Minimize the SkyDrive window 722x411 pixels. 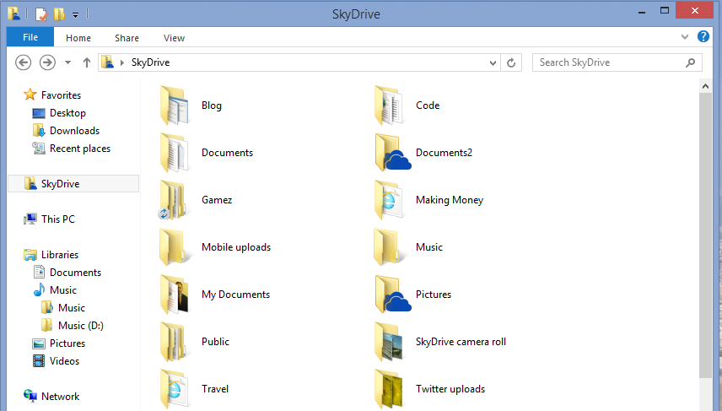click(641, 11)
